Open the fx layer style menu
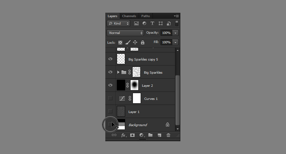Viewport: 286px width, 154px height. pyautogui.click(x=124, y=135)
